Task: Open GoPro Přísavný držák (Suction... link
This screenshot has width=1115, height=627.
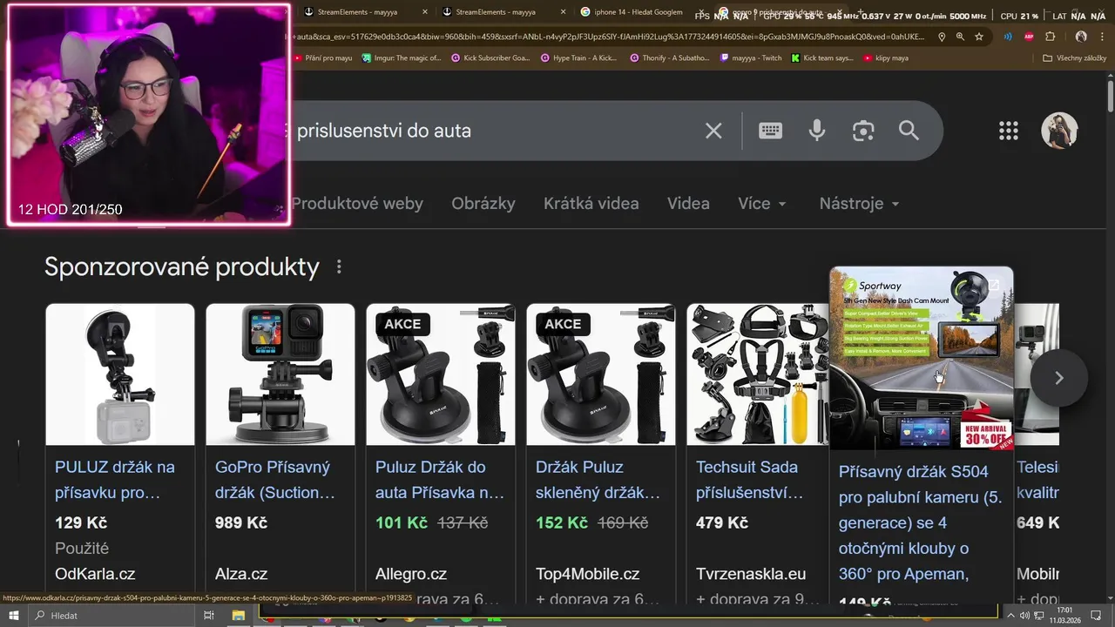Action: 275,480
